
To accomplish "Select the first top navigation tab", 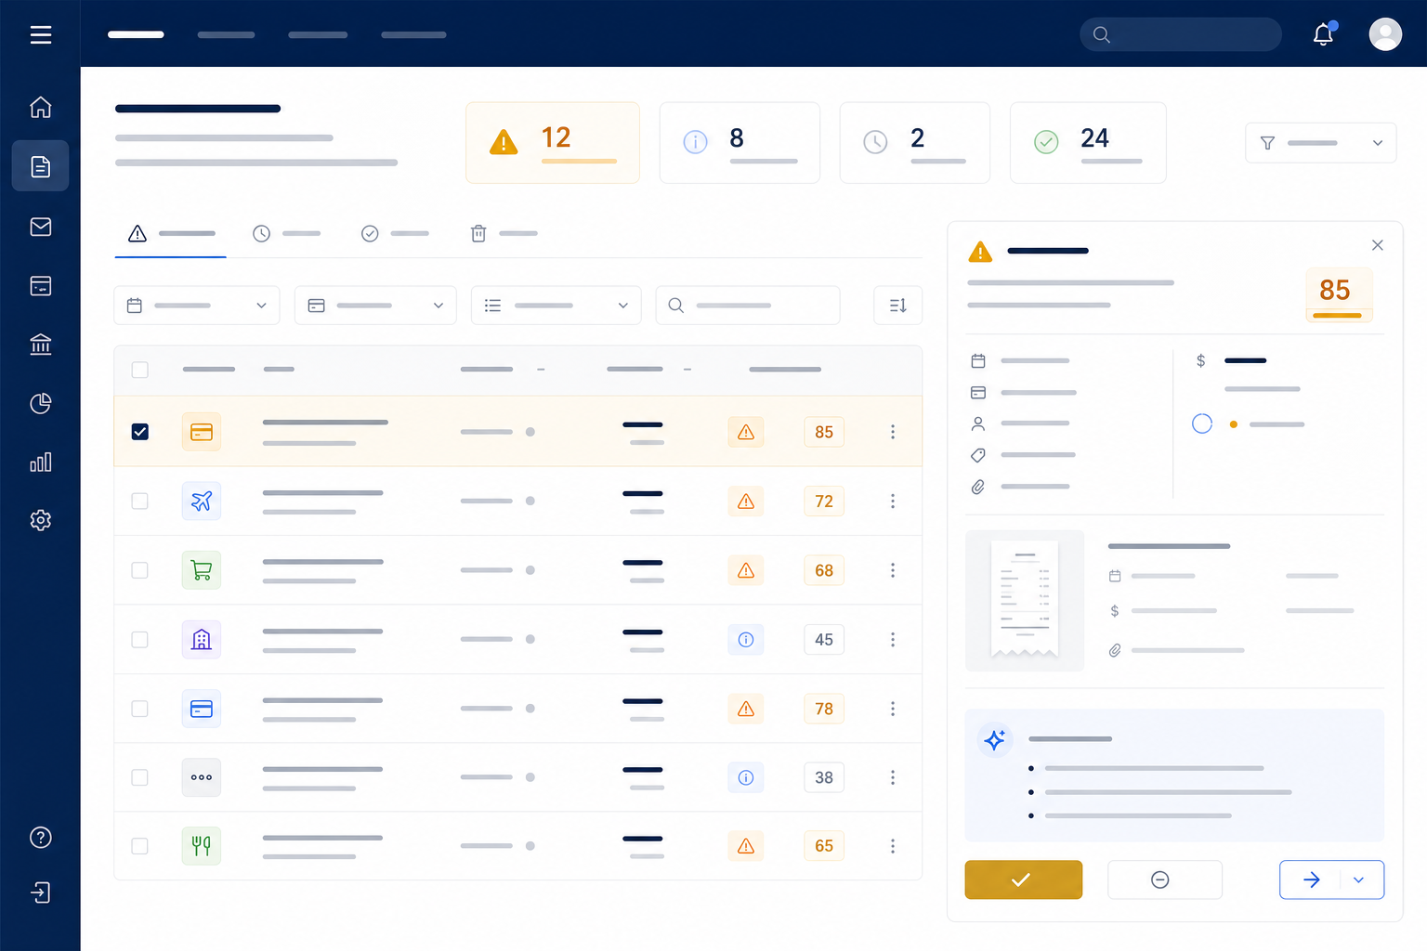I will [x=136, y=34].
